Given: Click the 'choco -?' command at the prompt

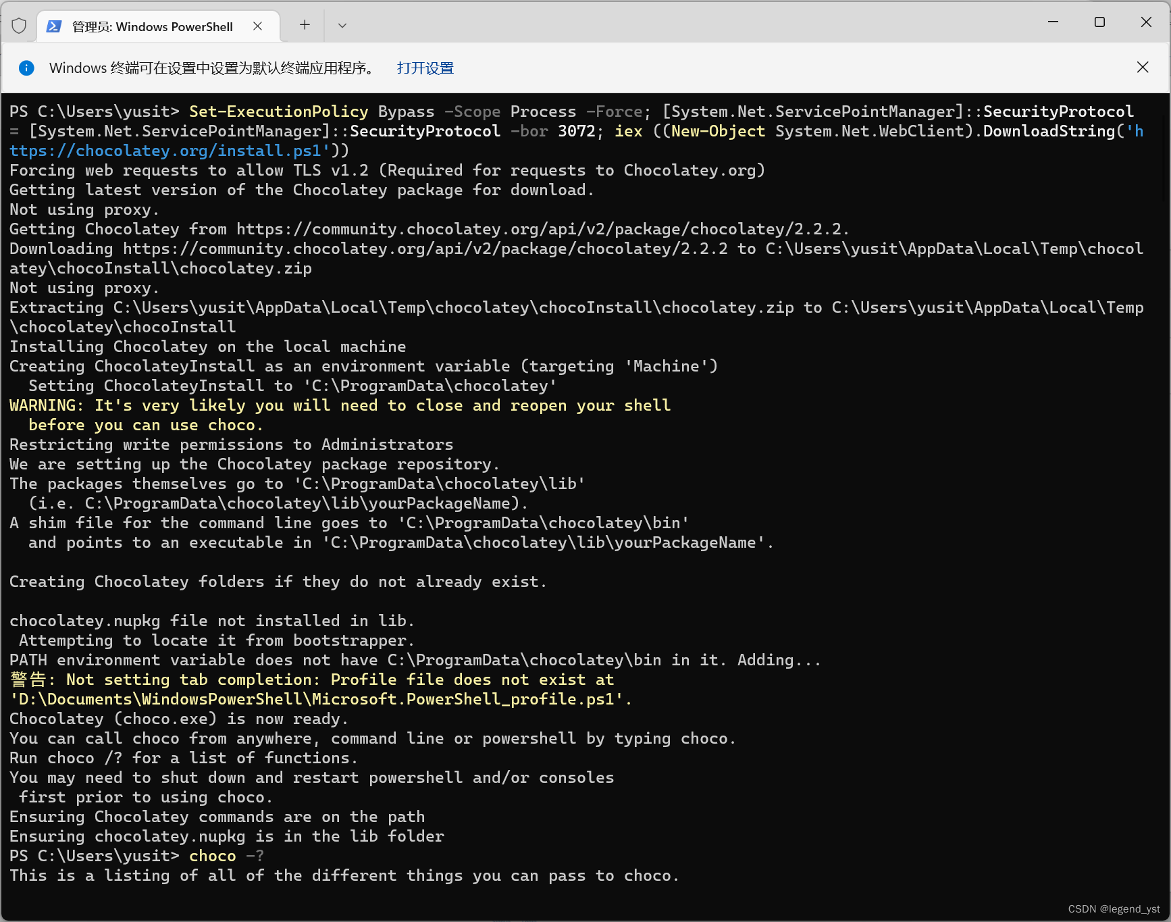Looking at the screenshot, I should (x=226, y=856).
